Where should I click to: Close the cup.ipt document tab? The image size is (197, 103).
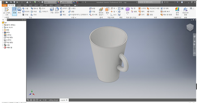pos(67,100)
